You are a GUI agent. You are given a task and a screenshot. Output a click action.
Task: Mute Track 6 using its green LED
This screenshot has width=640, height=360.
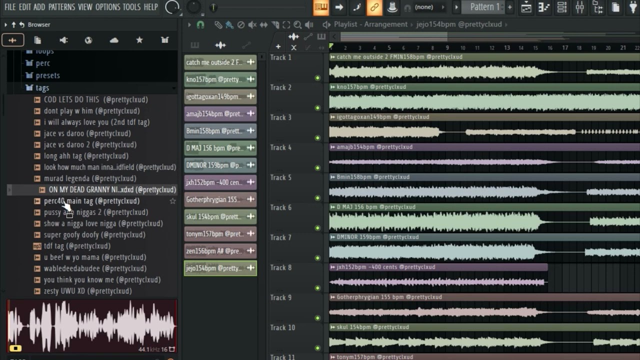click(x=317, y=228)
